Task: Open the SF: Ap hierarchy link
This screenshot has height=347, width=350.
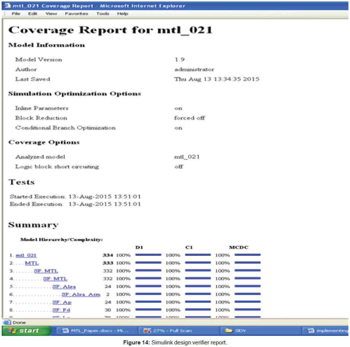Action: [x=62, y=302]
